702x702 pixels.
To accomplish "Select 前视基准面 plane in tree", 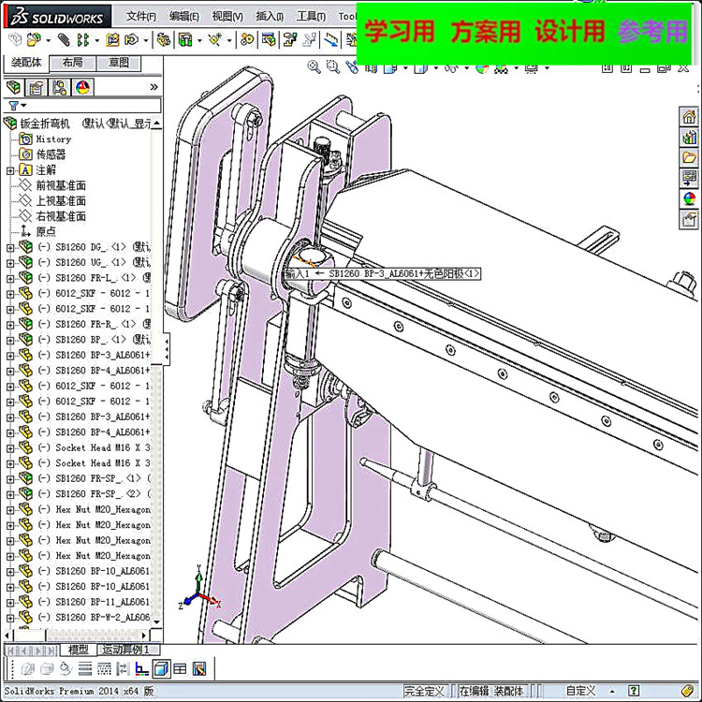I will click(61, 185).
